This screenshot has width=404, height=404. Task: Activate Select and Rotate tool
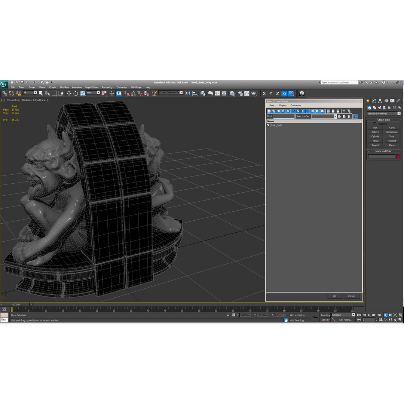click(76, 93)
